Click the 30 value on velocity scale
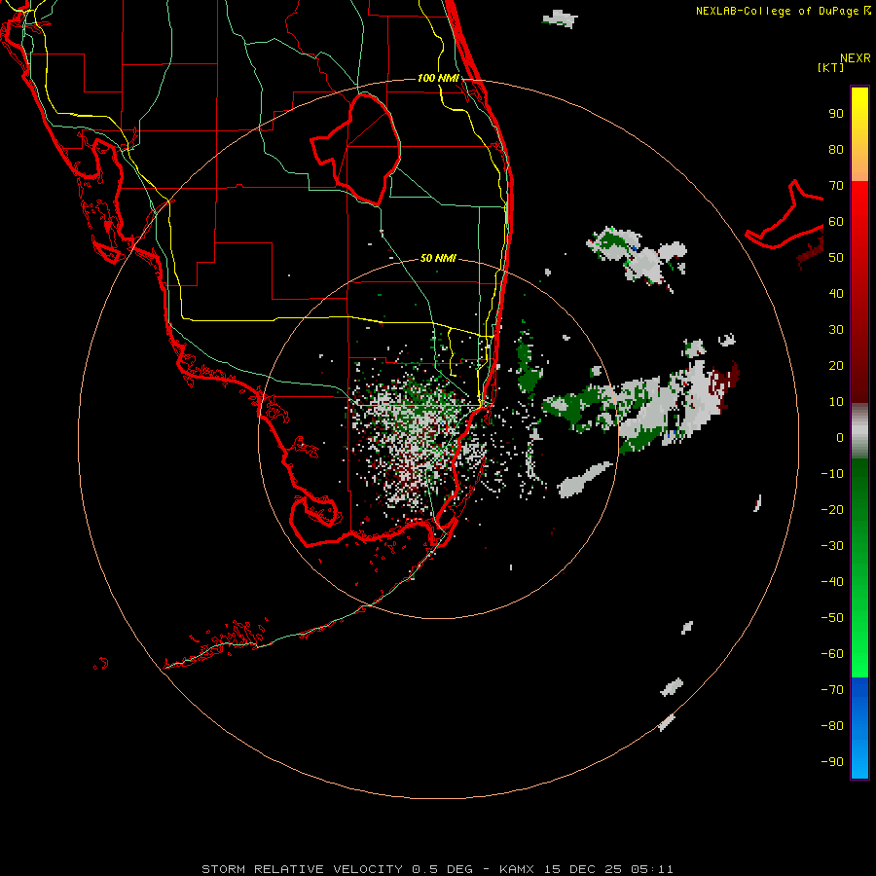Viewport: 876px width, 876px height. coord(836,330)
